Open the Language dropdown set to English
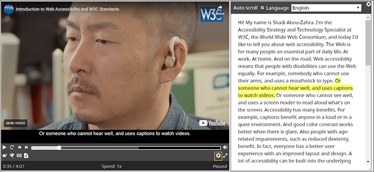 326,8
